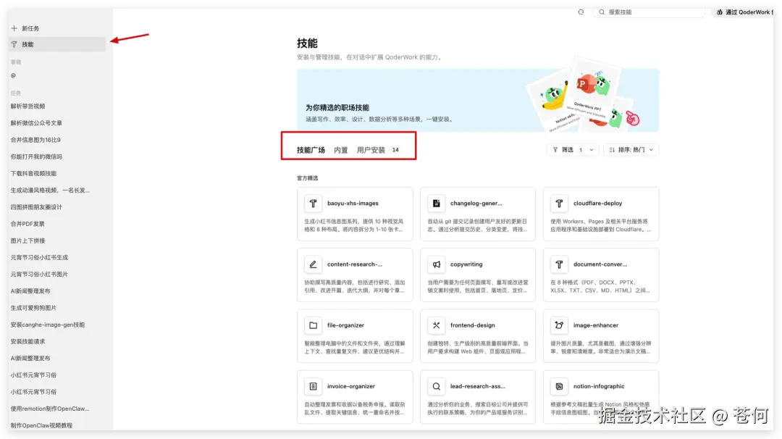The image size is (782, 439).
Task: Open the content-research pencil icon
Action: 313,264
